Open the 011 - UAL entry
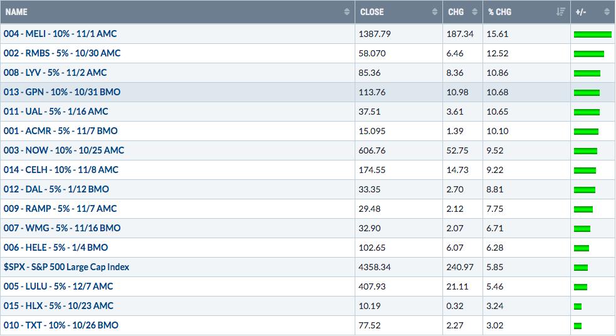The height and width of the screenshot is (336, 616). (56, 112)
